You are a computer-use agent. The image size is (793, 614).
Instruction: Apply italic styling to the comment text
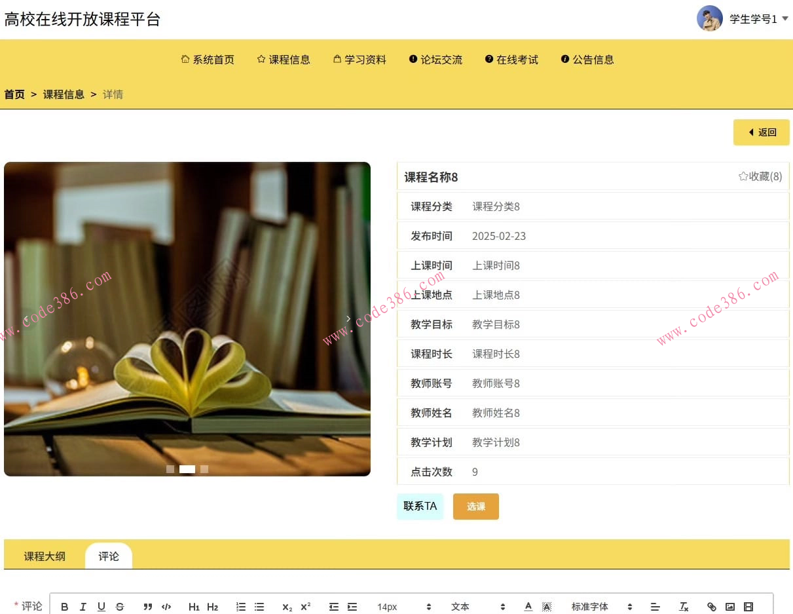click(83, 606)
